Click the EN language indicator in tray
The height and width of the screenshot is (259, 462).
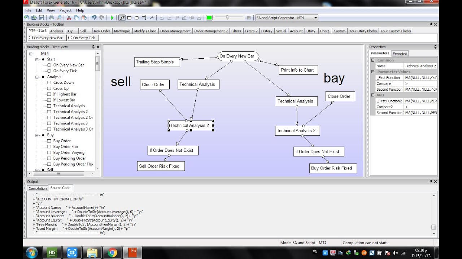(x=315, y=252)
